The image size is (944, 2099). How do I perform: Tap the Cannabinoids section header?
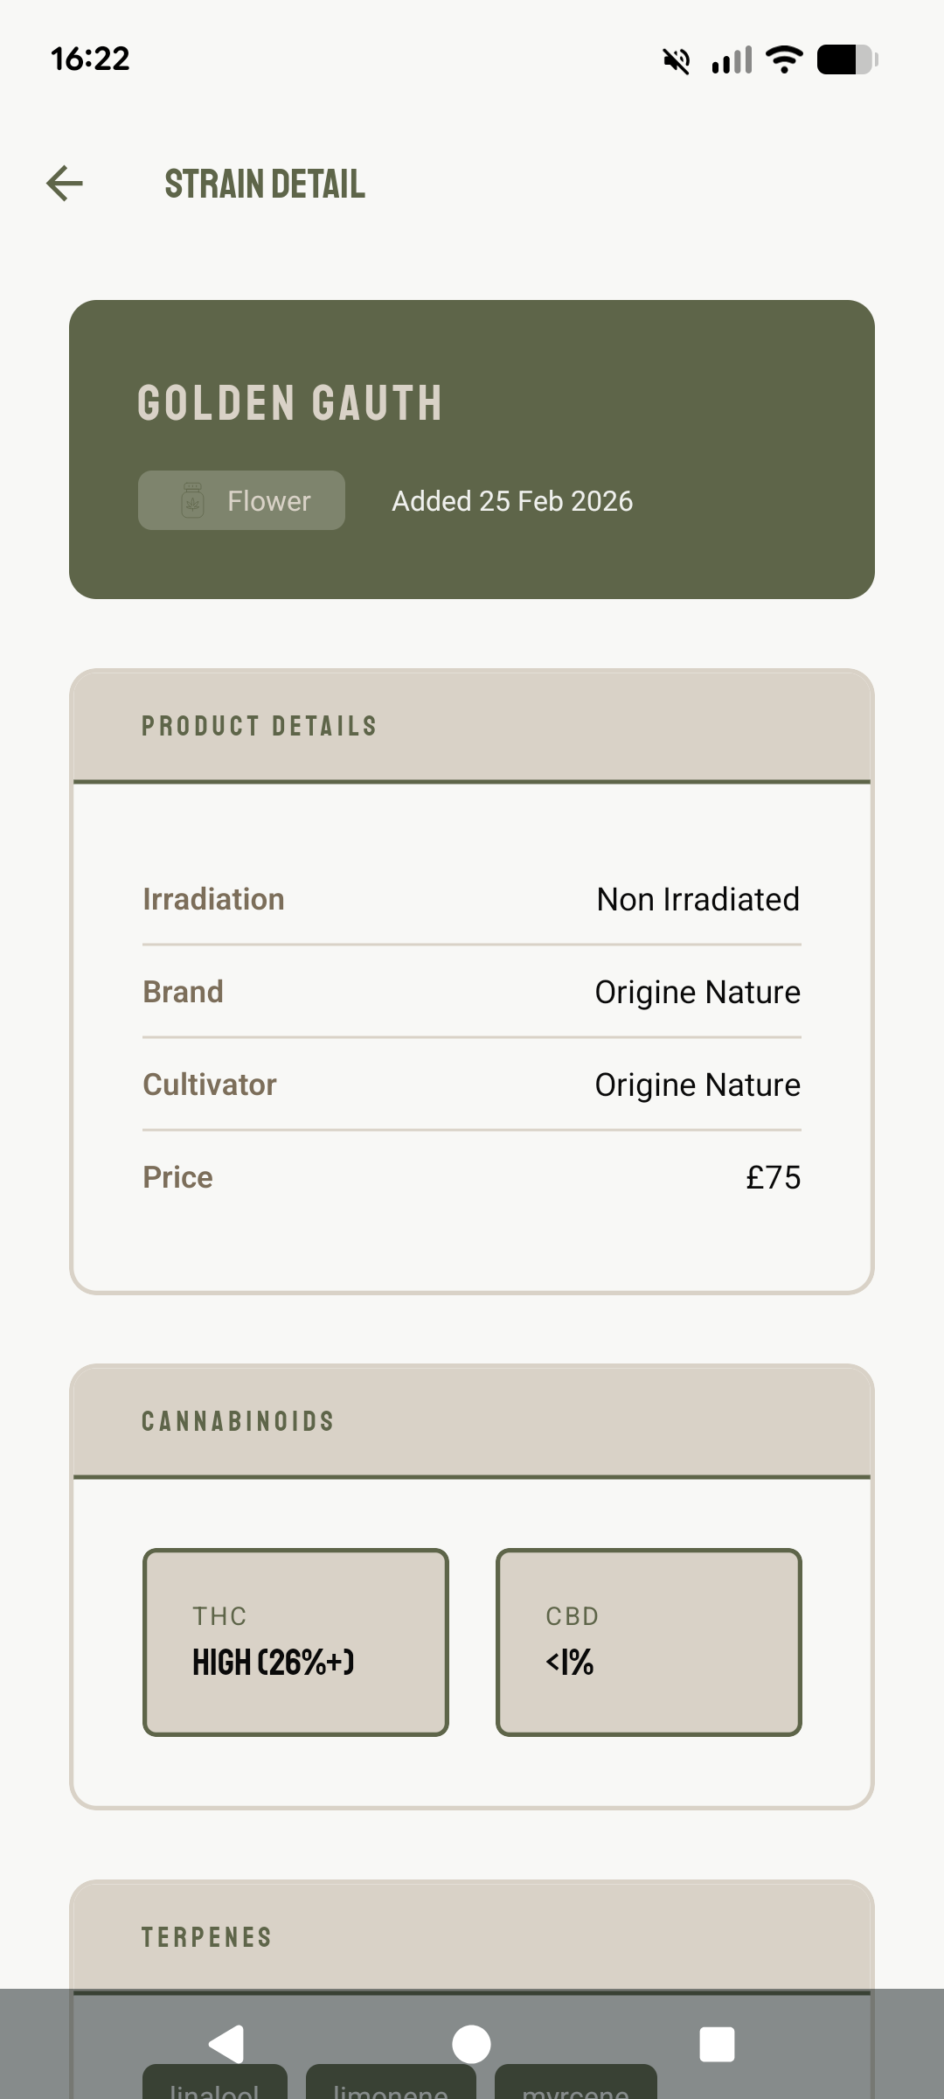pos(238,1421)
